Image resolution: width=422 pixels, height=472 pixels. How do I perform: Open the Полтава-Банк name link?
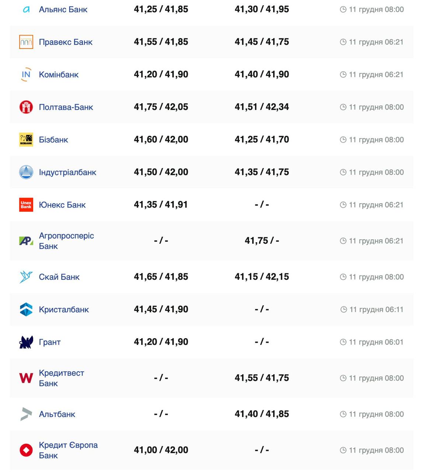(66, 107)
